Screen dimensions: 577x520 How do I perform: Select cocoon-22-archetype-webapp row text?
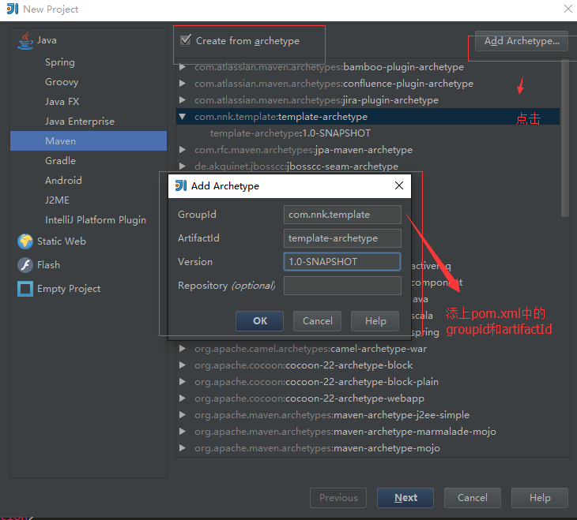pyautogui.click(x=309, y=398)
